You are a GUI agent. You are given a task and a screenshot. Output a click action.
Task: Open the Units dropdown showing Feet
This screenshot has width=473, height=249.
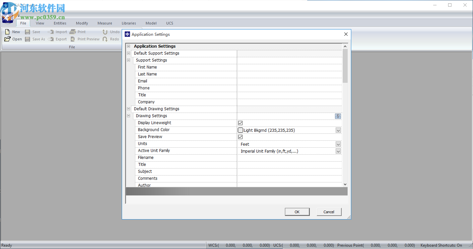coord(338,144)
